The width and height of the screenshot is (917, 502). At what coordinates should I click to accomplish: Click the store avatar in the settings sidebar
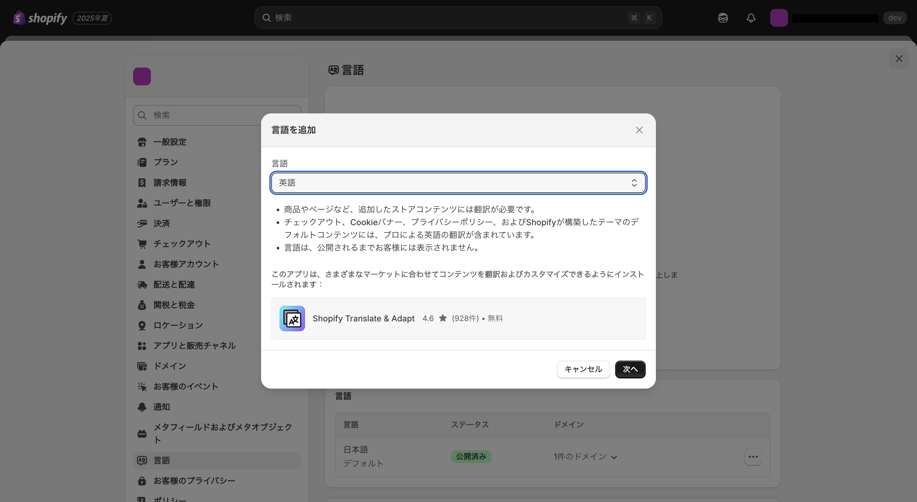(x=142, y=76)
